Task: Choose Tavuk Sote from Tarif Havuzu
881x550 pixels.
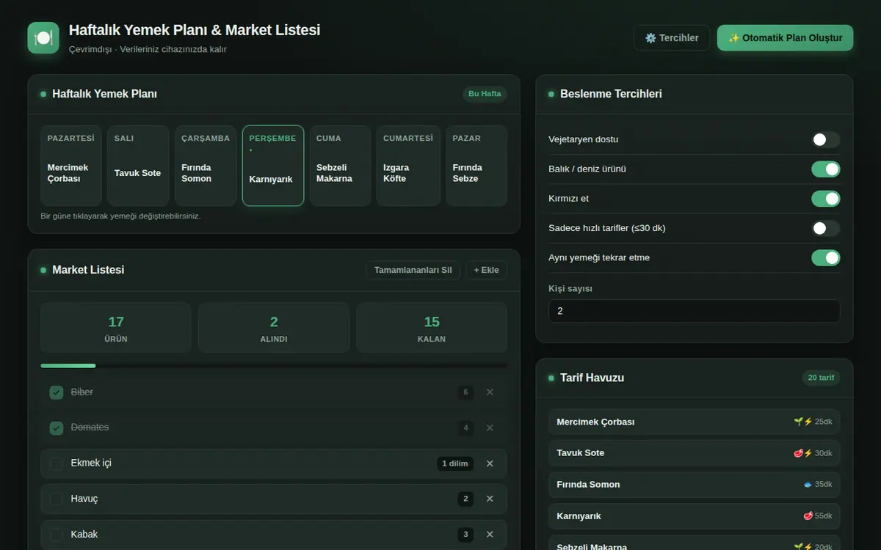Action: coord(694,453)
